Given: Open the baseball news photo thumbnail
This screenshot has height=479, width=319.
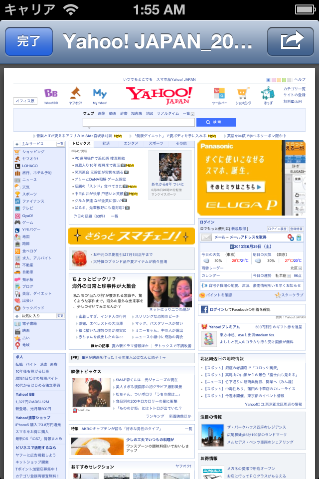Looking at the screenshot, I should pyautogui.click(x=170, y=167).
